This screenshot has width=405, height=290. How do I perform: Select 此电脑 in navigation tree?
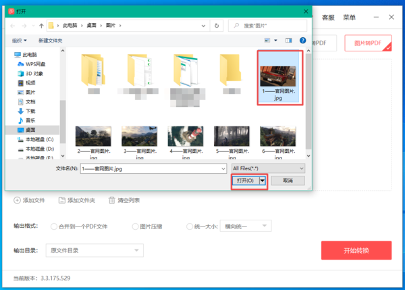click(26, 55)
